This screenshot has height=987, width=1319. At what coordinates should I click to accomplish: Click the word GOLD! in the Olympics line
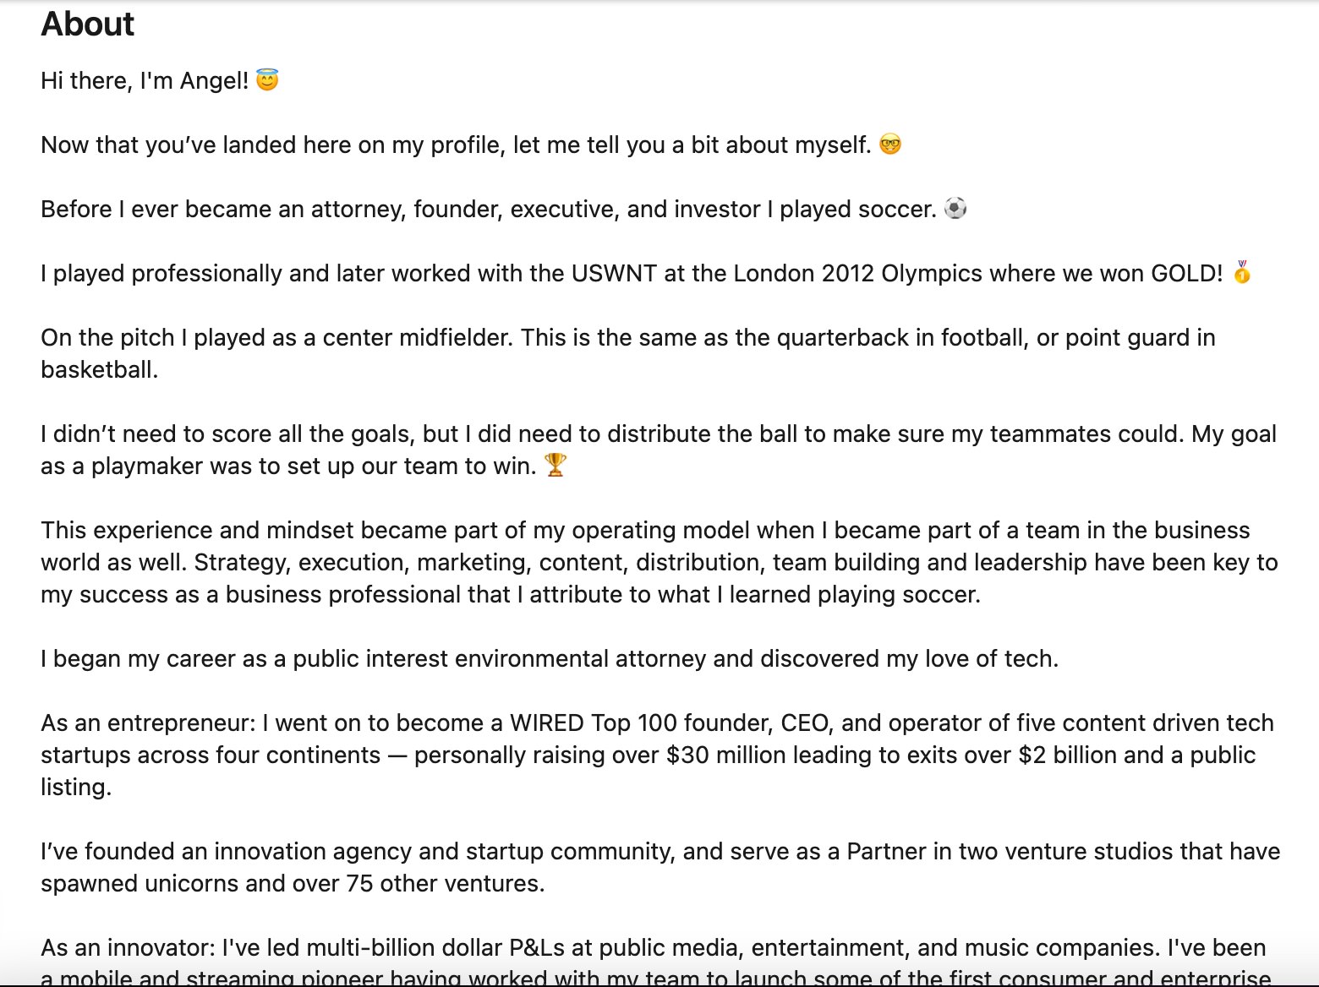1187,274
